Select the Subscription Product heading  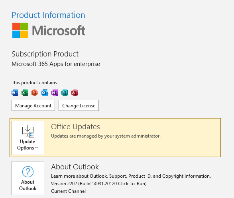coord(45,54)
